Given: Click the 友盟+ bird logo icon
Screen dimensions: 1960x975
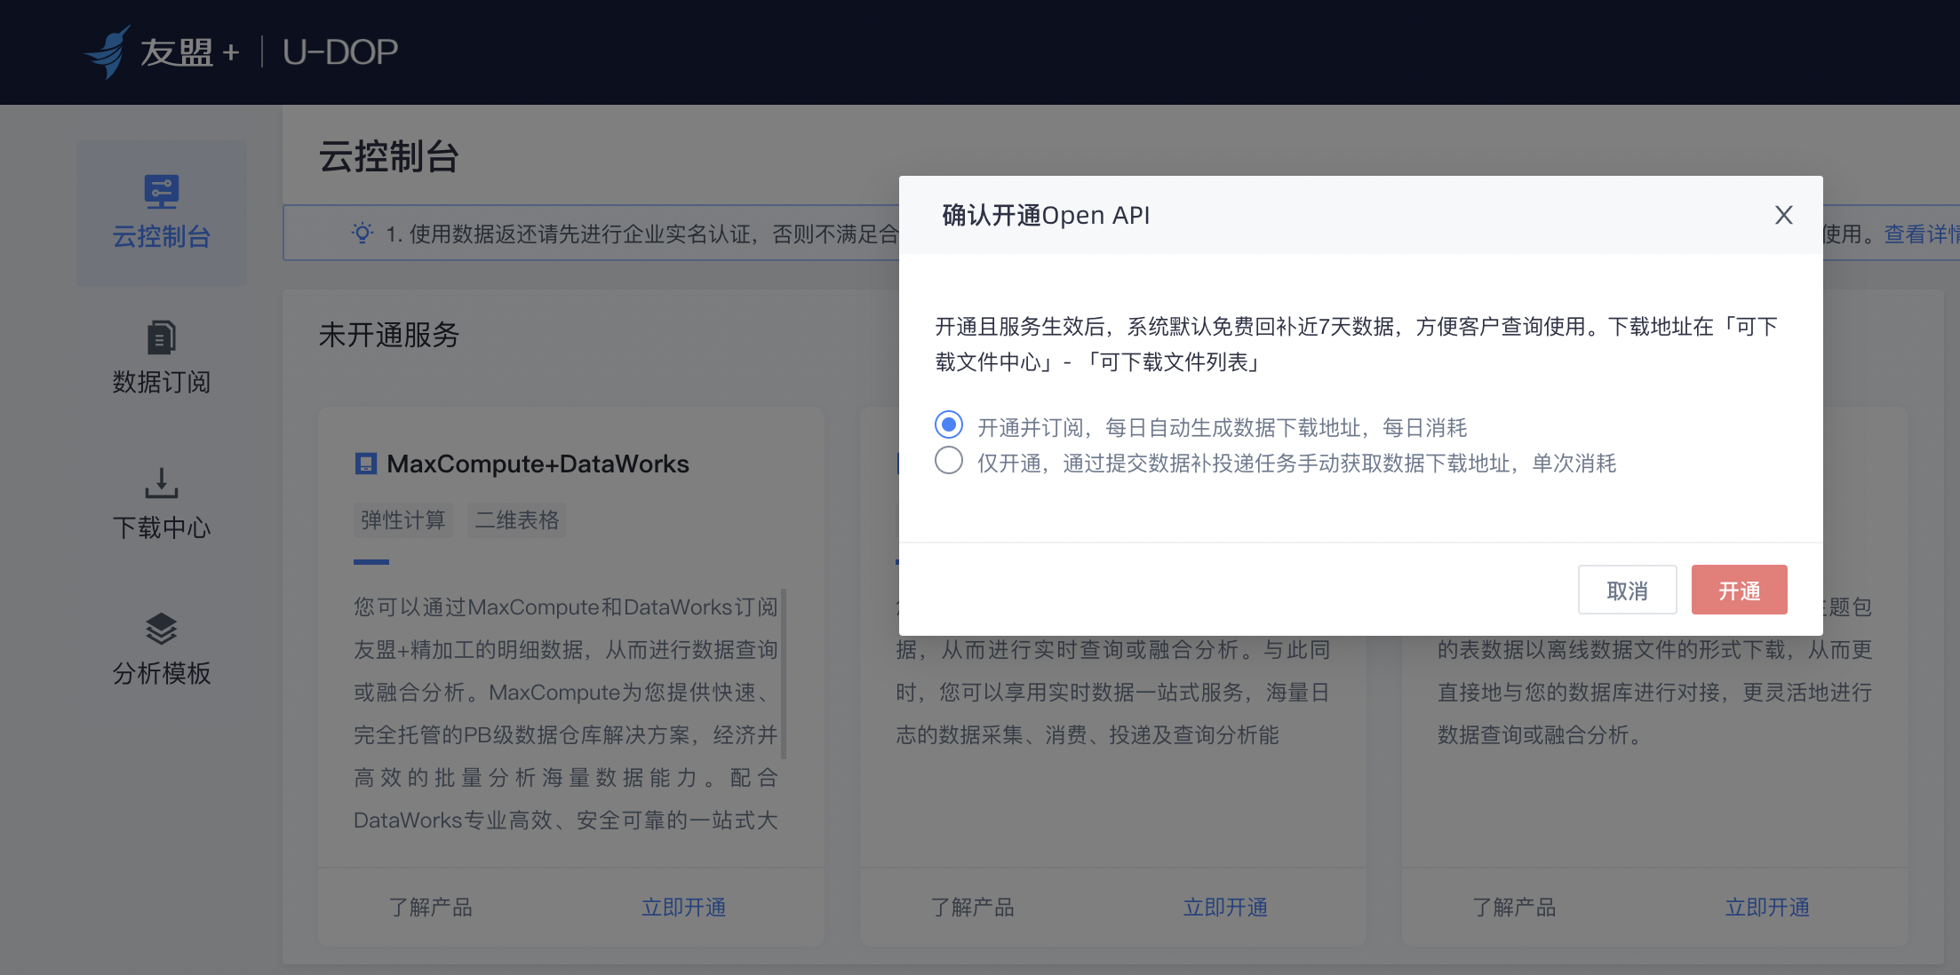Looking at the screenshot, I should 108,52.
